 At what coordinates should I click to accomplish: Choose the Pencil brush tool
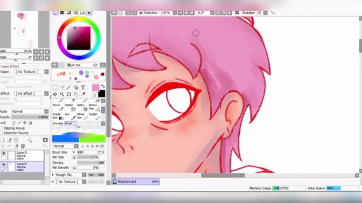(x=58, y=107)
